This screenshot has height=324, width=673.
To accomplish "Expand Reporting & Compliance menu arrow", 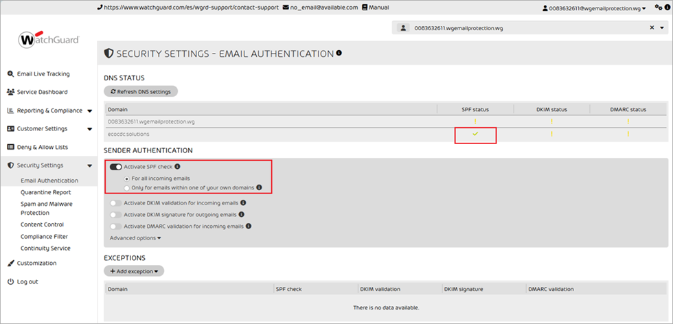I will pos(90,111).
